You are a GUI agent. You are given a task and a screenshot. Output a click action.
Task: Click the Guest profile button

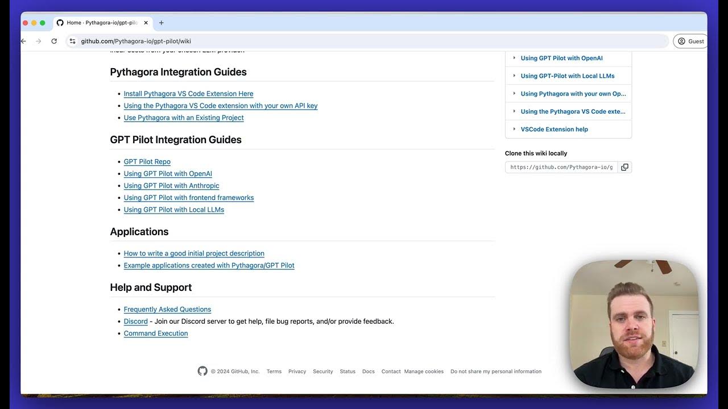click(690, 41)
